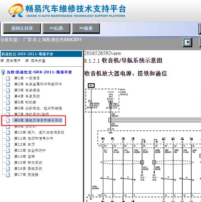Open 第10章 暖风、通风与空调系统

tap(39, 132)
